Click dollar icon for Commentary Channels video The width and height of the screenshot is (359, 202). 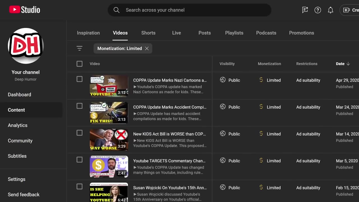click(261, 161)
